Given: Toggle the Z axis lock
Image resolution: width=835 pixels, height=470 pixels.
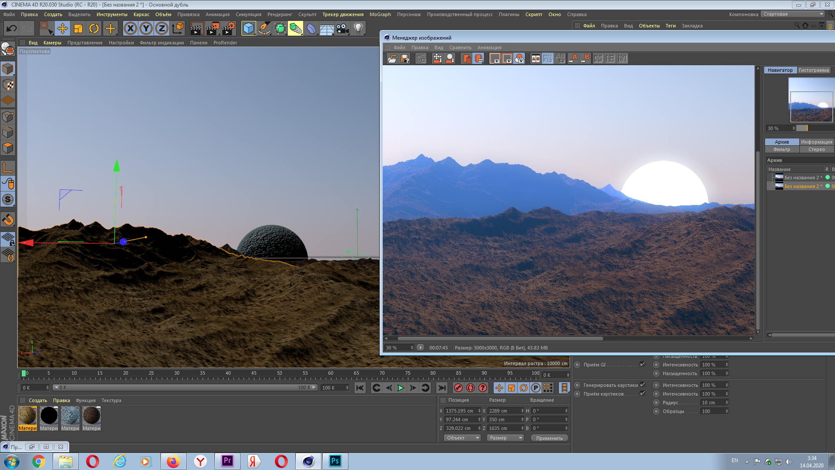Looking at the screenshot, I should 162,29.
